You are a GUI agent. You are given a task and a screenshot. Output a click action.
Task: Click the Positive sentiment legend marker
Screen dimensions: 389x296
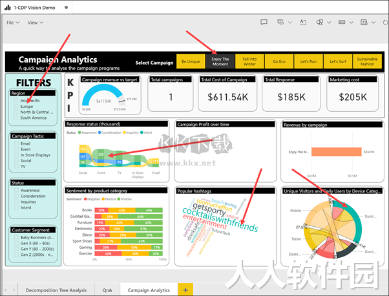click(x=119, y=199)
